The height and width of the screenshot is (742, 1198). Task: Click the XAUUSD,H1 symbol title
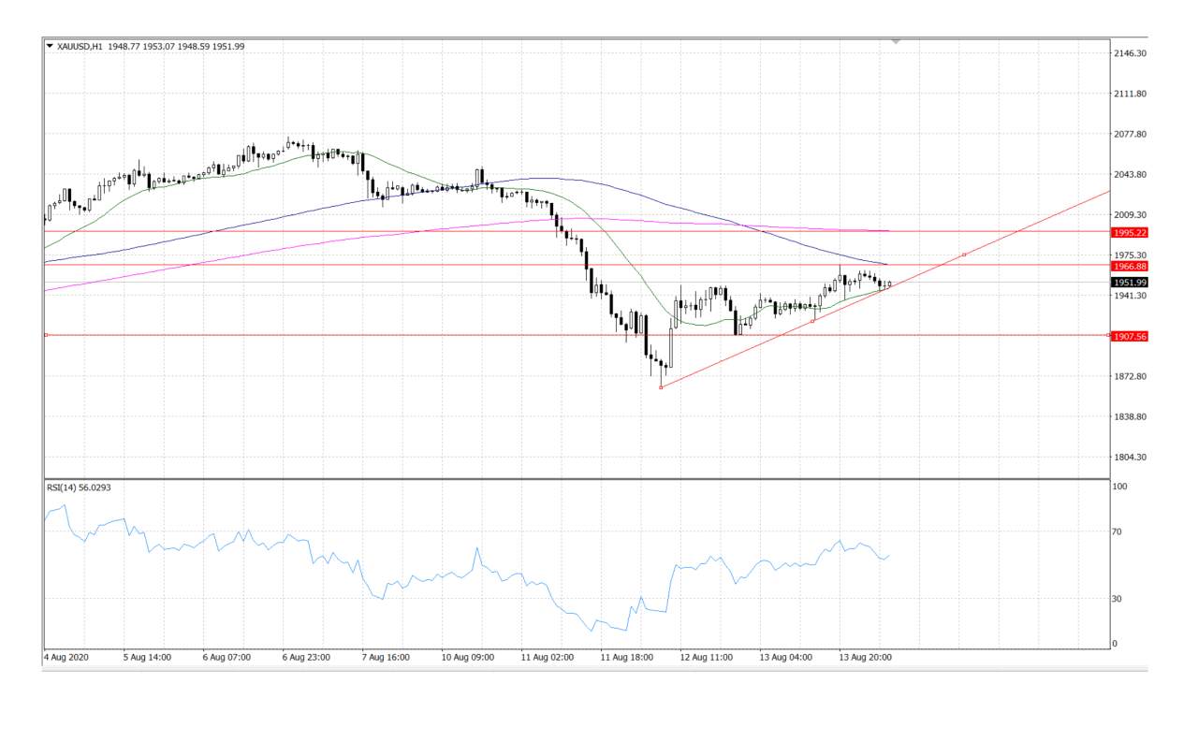pyautogui.click(x=80, y=46)
